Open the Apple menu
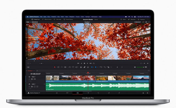Viewport: 176px width, 108px height. tap(28, 17)
